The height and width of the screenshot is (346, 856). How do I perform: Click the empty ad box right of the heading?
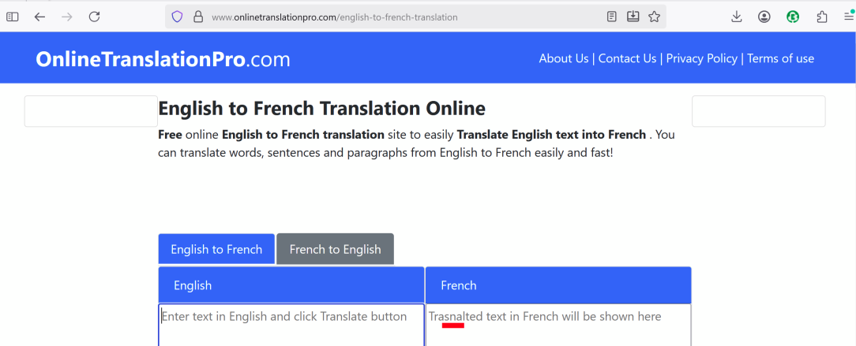pos(759,111)
